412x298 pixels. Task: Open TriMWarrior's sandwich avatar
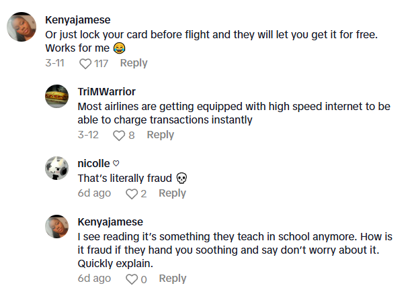[56, 97]
